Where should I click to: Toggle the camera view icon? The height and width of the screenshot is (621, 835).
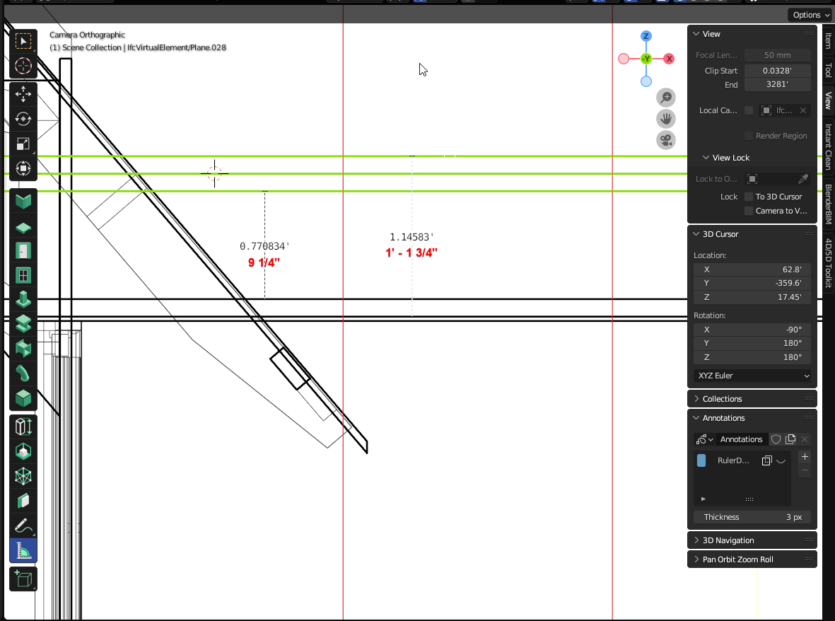pos(665,141)
